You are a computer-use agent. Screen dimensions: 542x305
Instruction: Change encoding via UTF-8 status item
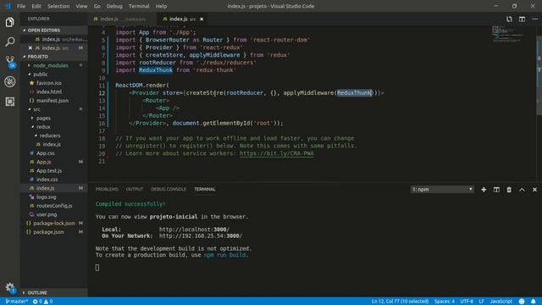pos(467,302)
